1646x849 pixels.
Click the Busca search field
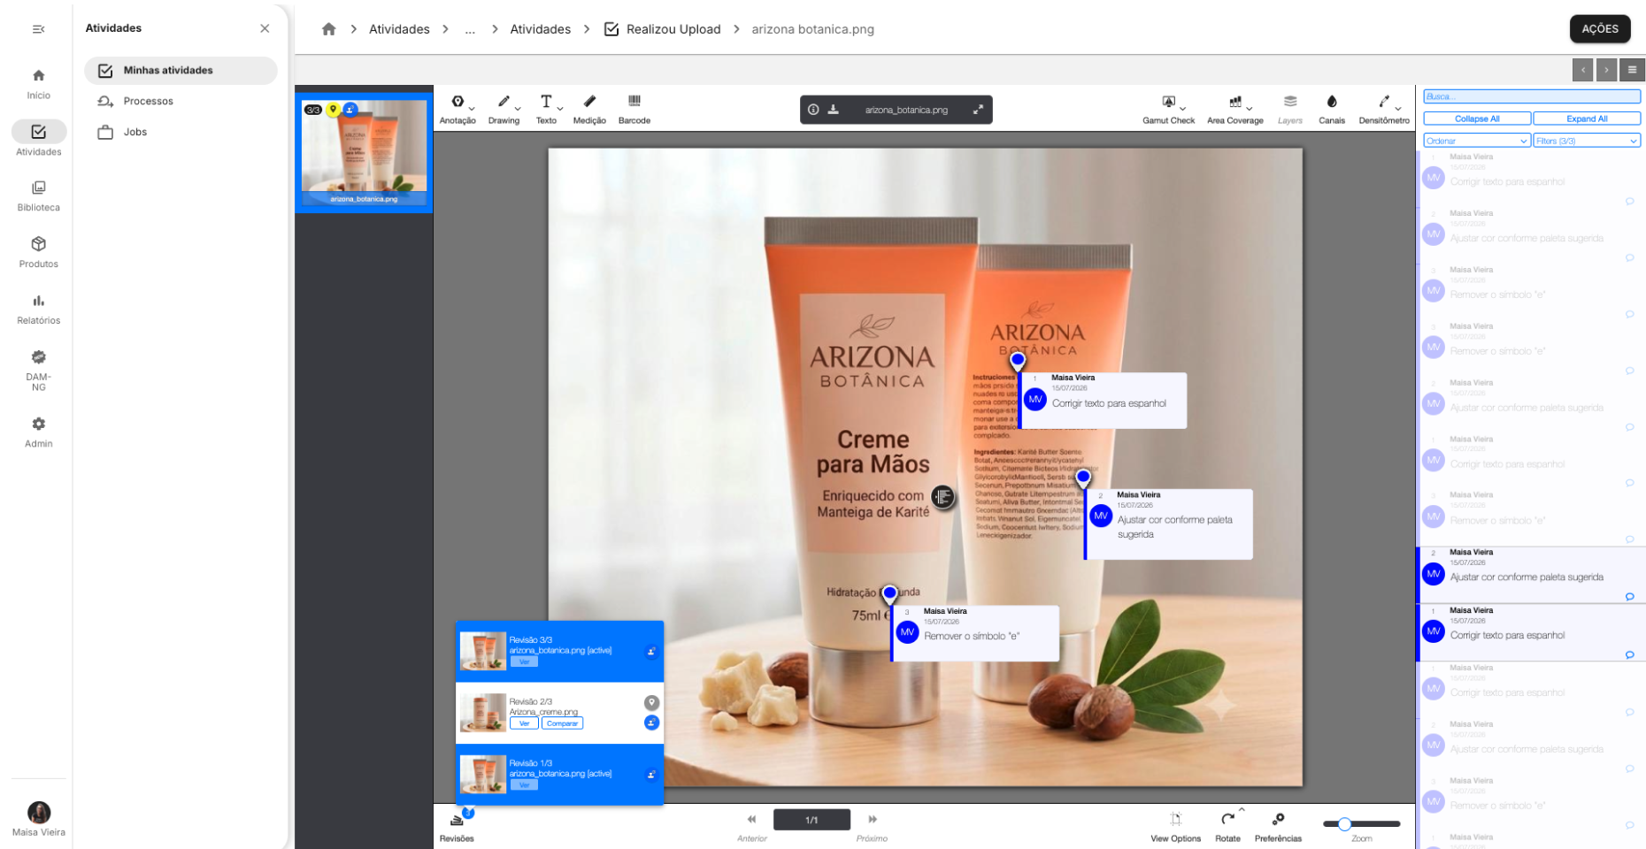(x=1532, y=96)
